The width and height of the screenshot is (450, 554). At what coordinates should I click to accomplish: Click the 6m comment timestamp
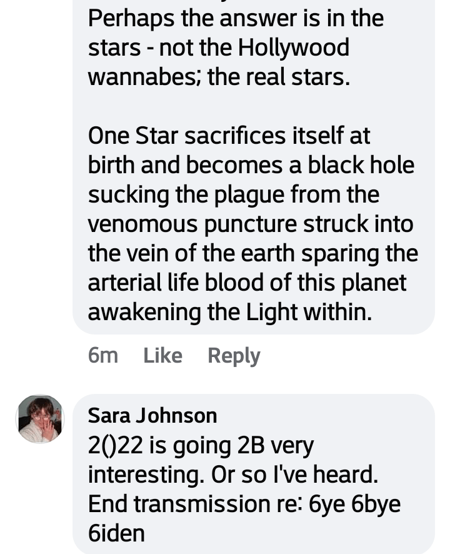pyautogui.click(x=102, y=355)
